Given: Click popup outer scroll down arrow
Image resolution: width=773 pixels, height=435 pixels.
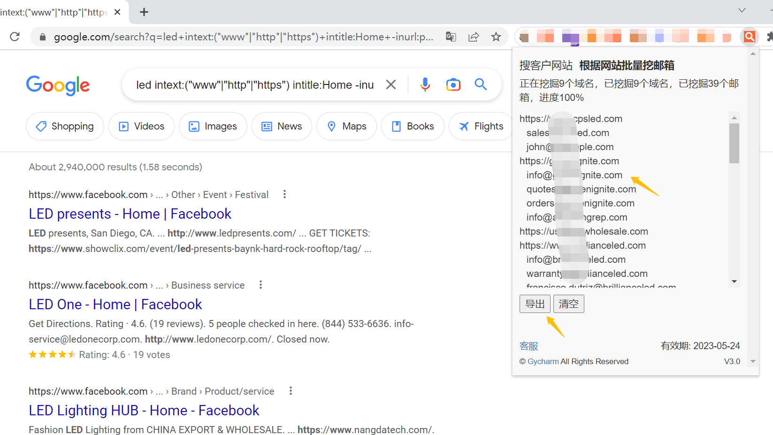Looking at the screenshot, I should click(x=753, y=361).
